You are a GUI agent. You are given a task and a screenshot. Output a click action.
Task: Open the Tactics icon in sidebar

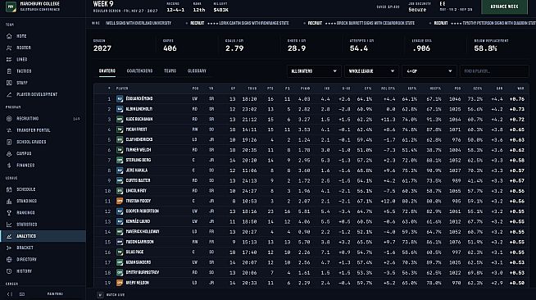(x=9, y=71)
